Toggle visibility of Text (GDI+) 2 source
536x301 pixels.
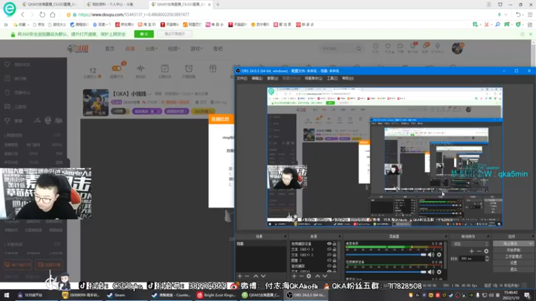329,255
